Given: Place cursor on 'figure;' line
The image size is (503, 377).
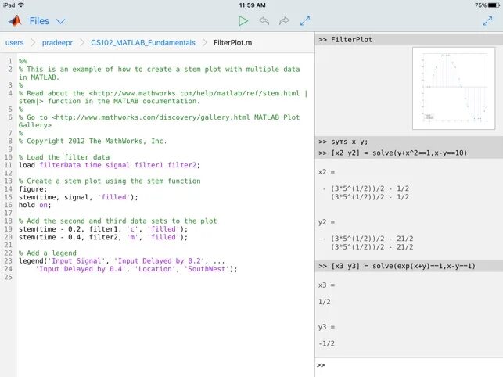Looking at the screenshot, I should coord(33,189).
